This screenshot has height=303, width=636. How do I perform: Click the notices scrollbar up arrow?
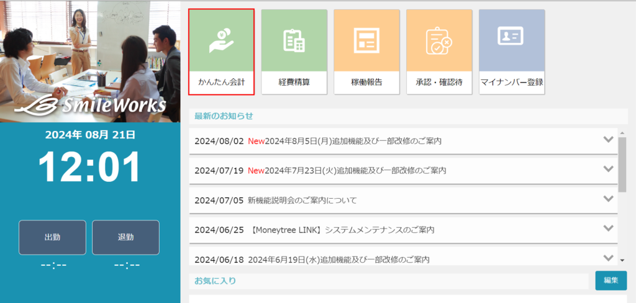click(x=622, y=133)
